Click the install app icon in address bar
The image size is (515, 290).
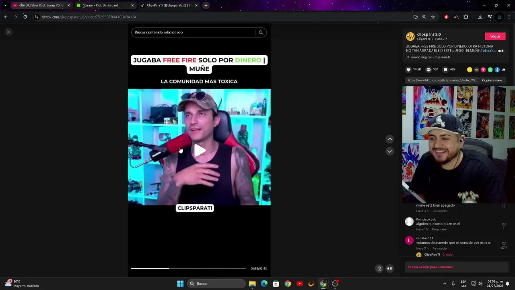point(416,17)
